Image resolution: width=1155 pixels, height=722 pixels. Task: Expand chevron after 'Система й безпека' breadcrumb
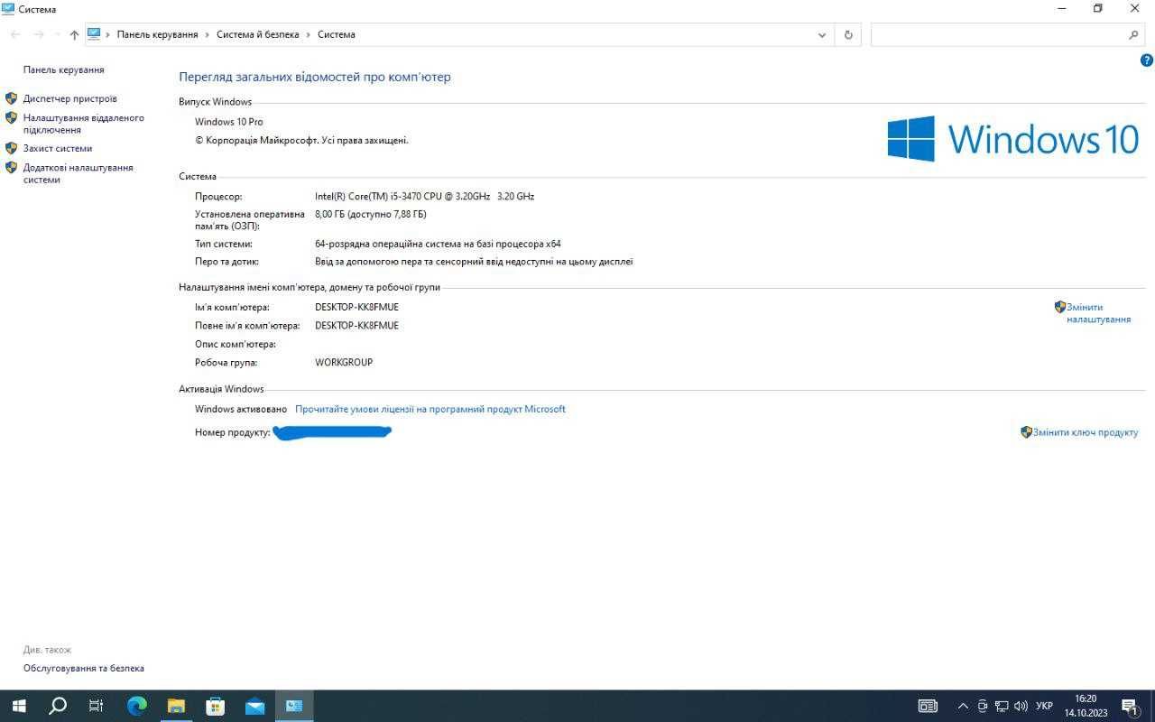[308, 34]
